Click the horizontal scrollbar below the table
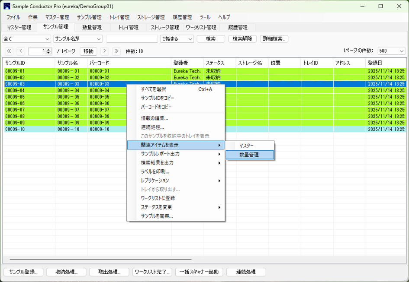Image resolution: width=409 pixels, height=282 pixels. tap(203, 260)
